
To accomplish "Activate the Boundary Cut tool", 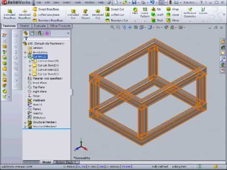I will pos(117,20).
